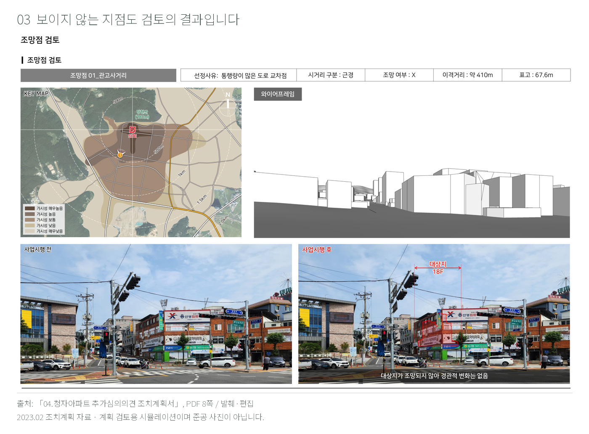The width and height of the screenshot is (589, 434).
Task: Click the '가시성 매우높음' legend color swatch
Action: point(29,208)
